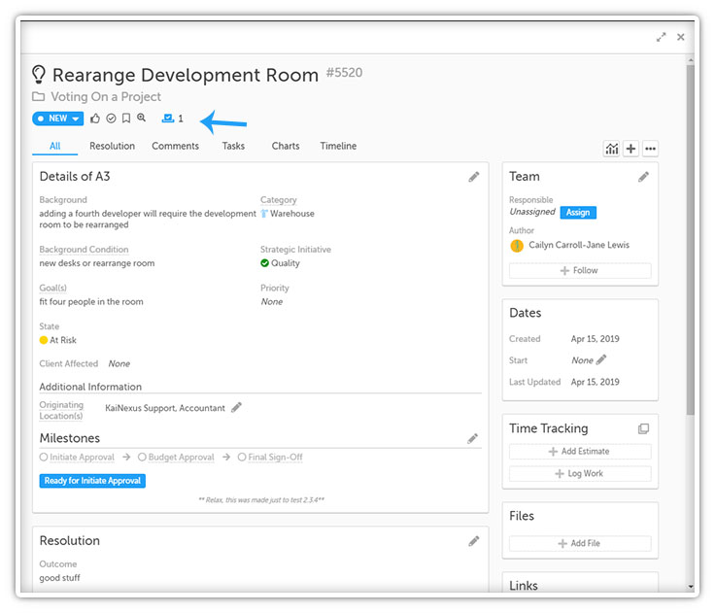Screen dimensions: 715x613
Task: Open the Voting On a Project link
Action: point(106,97)
